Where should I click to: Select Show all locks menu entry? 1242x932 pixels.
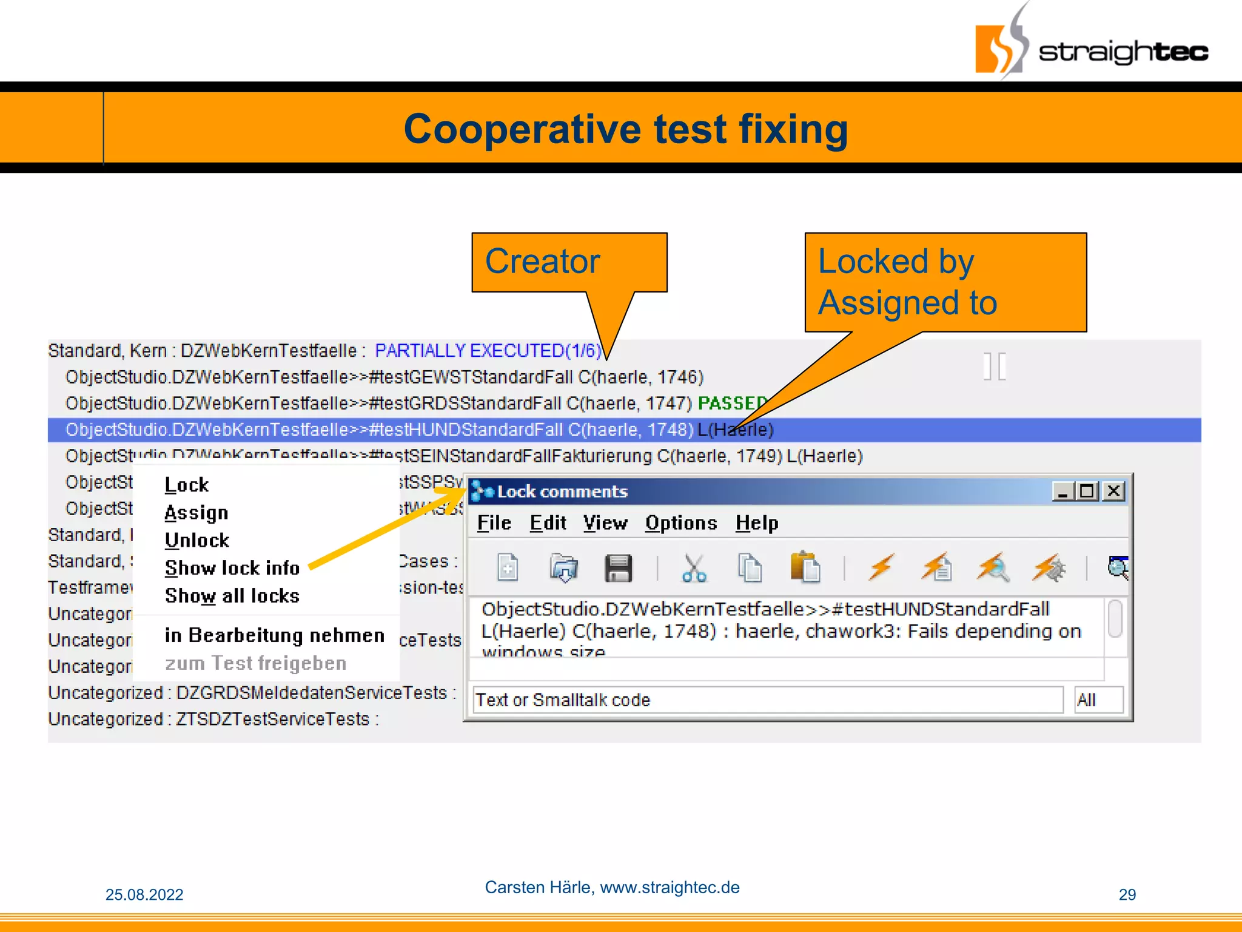[232, 596]
